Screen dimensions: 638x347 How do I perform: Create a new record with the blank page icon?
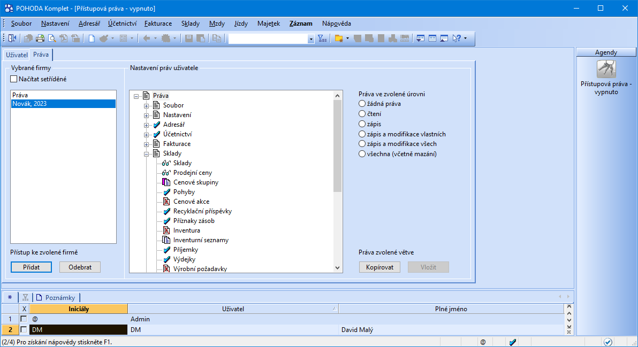coord(92,38)
